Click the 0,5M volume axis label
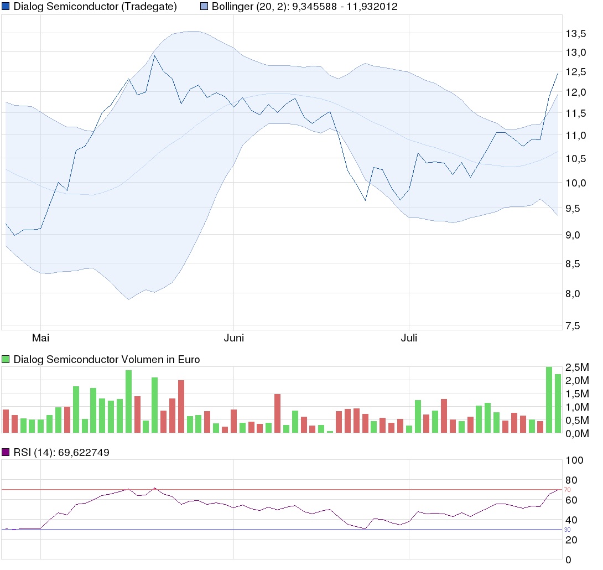Viewport: 603px width, 570px height. (577, 421)
